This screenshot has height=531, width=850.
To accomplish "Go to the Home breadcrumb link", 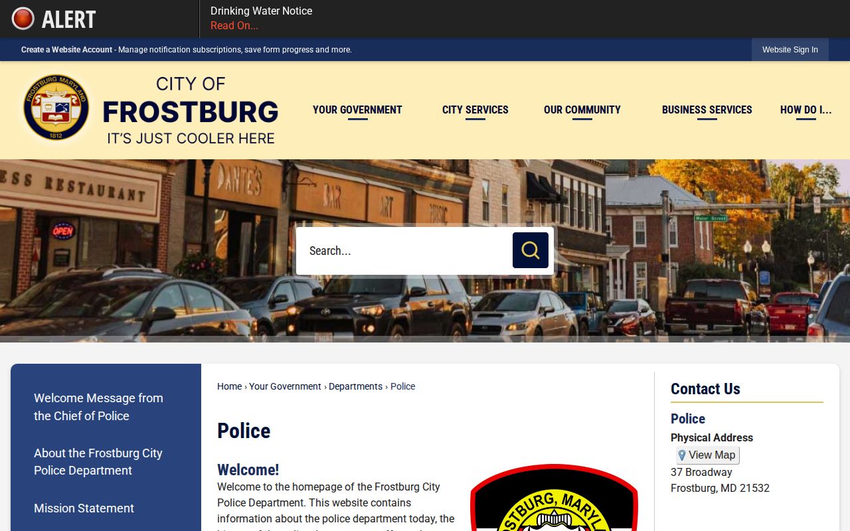I will tap(229, 386).
